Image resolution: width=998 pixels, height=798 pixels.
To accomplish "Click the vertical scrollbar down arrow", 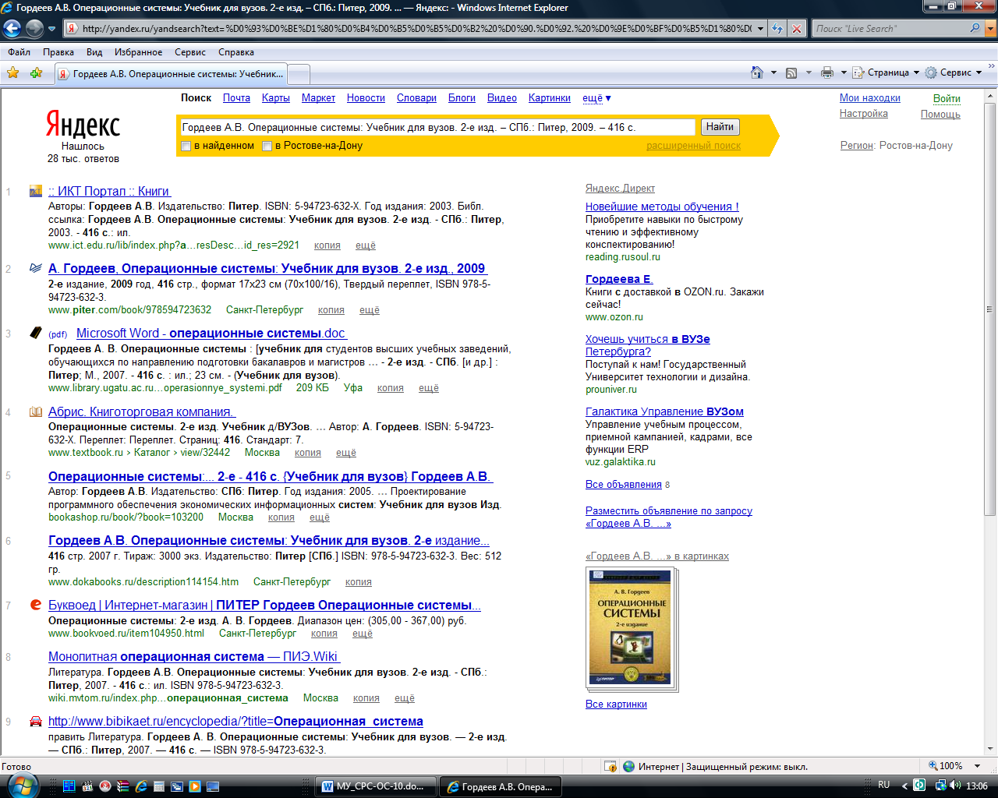I will click(990, 748).
